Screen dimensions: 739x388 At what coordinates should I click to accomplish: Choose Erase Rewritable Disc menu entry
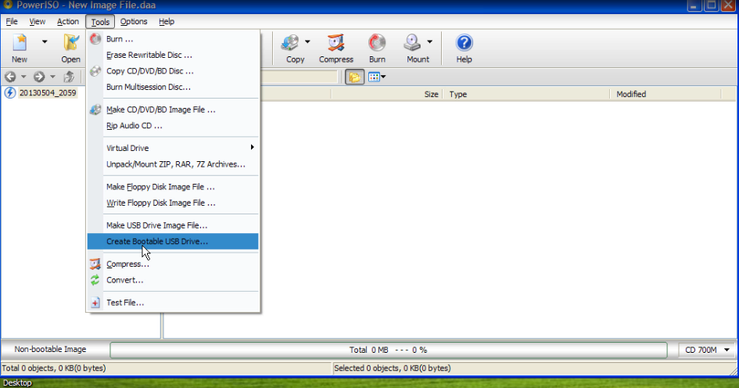[x=173, y=56]
